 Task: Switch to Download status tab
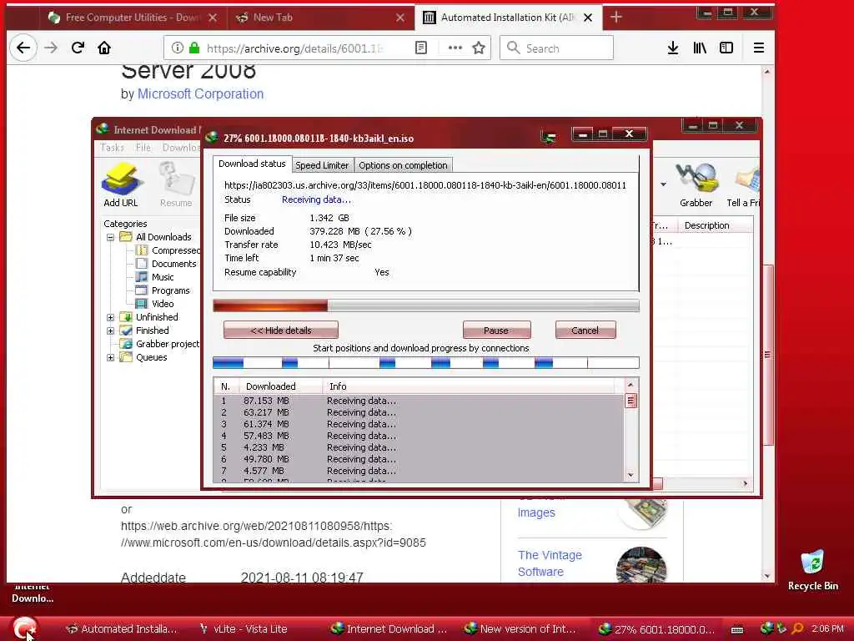252,164
